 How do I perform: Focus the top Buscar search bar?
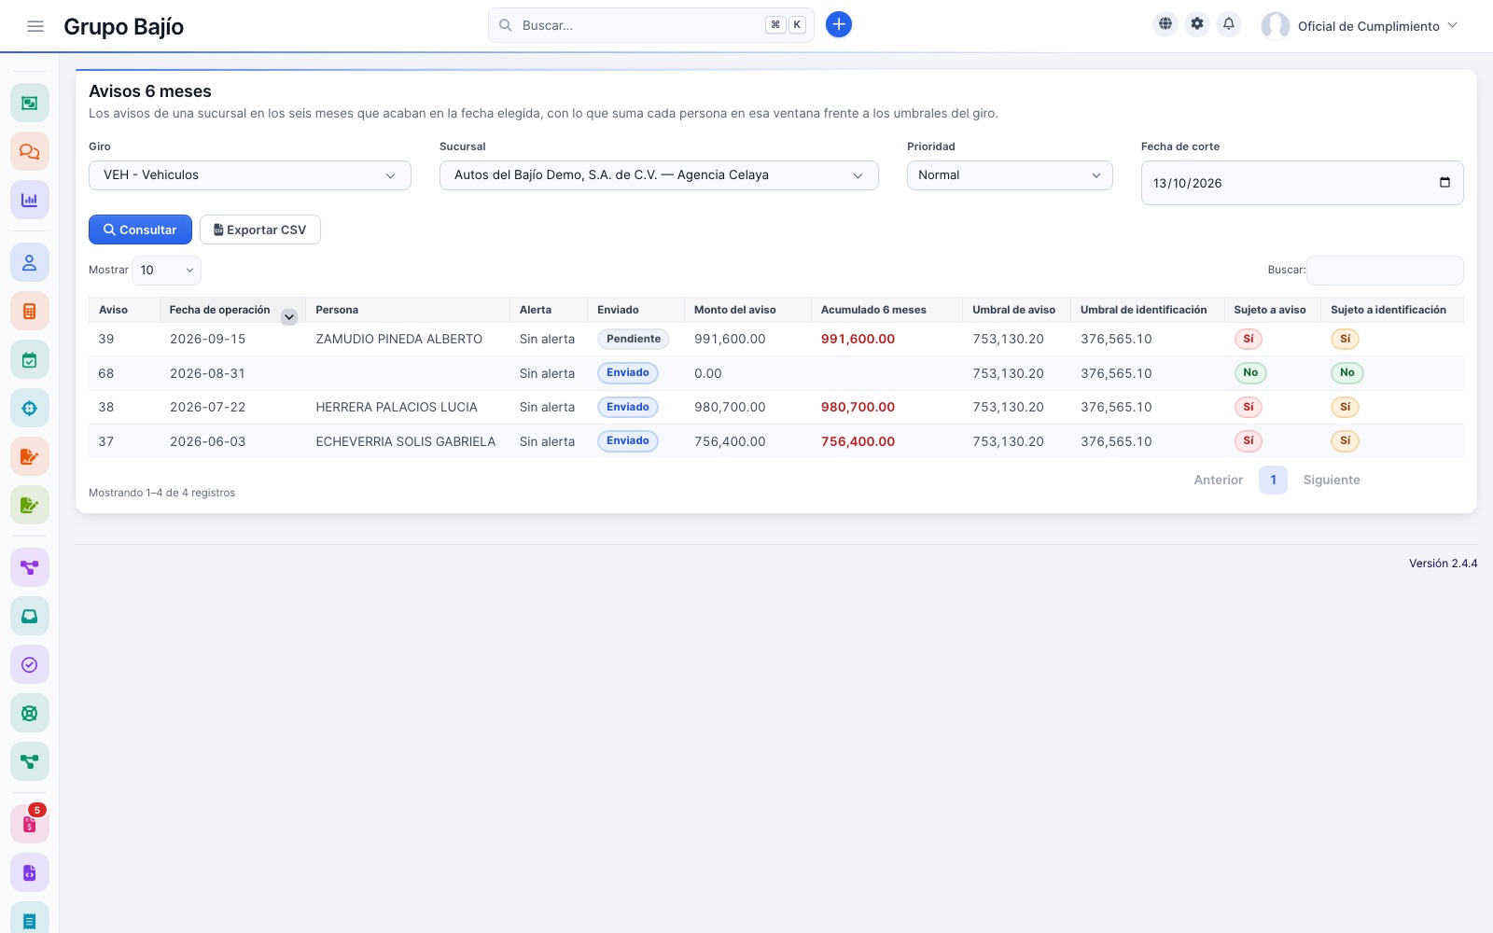(651, 25)
